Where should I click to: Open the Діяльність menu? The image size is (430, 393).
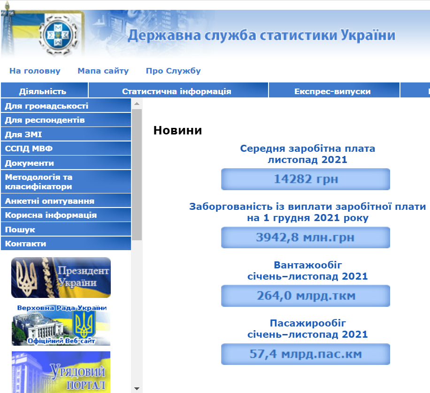43,90
